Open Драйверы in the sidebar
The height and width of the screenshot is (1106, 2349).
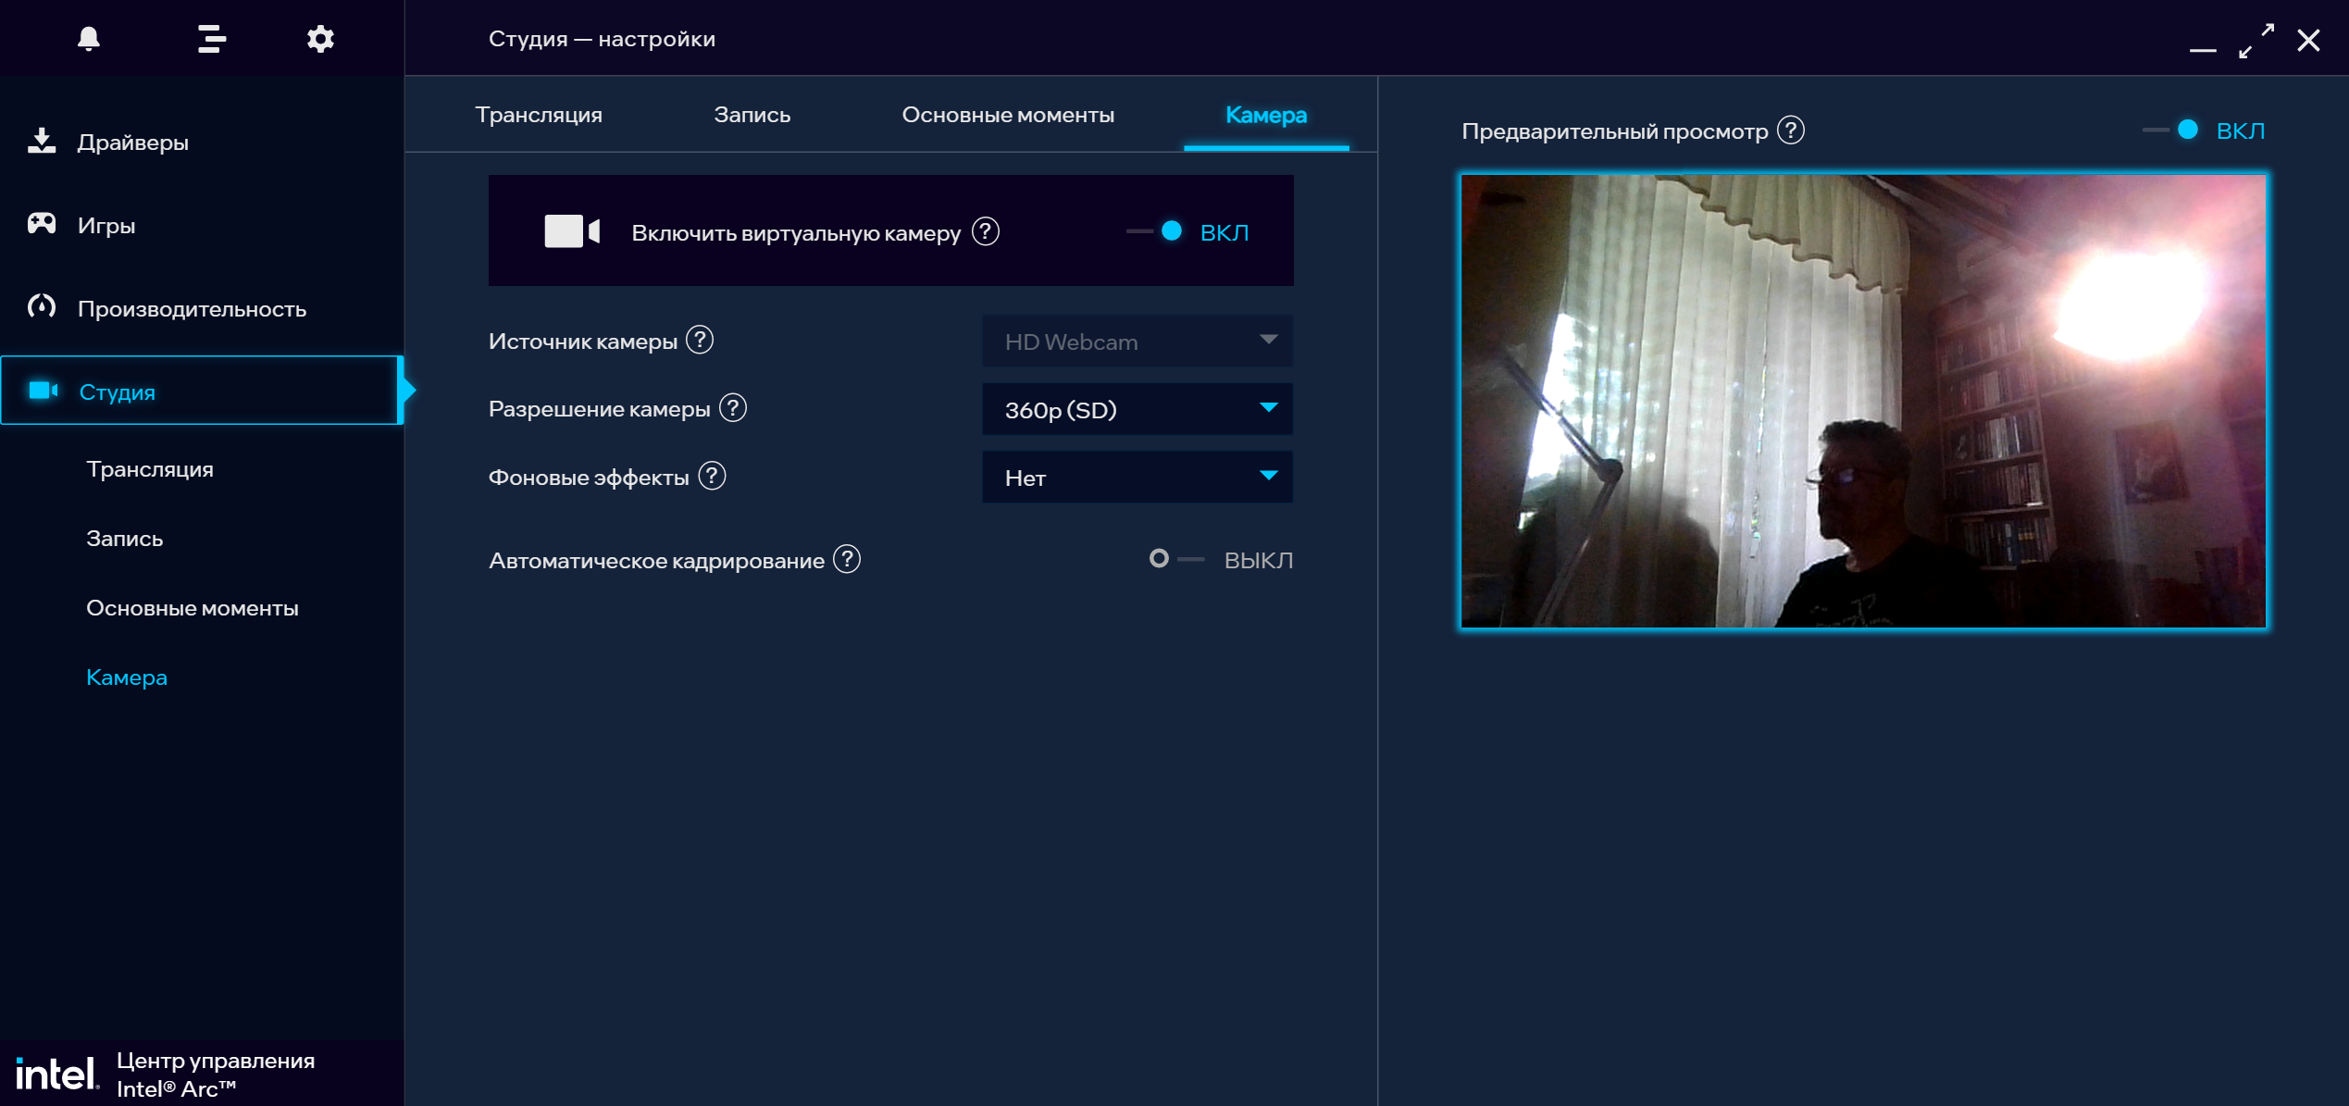132,143
